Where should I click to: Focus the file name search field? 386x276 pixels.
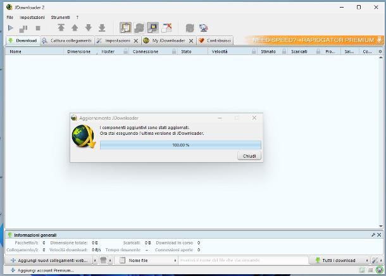(x=243, y=260)
